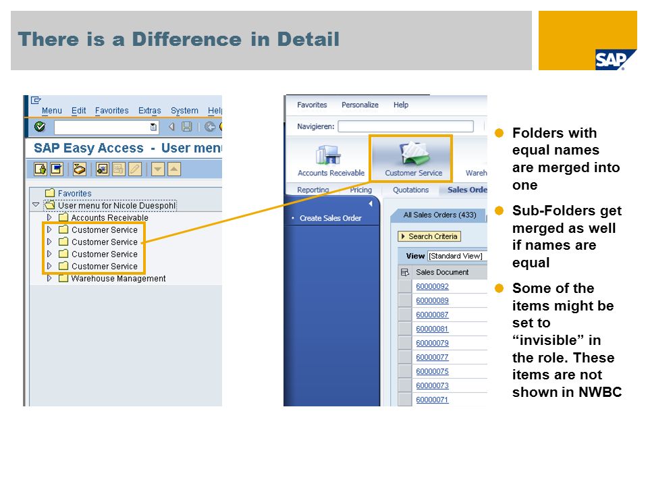Expand the Warehouse Management folder arrow

[49, 278]
